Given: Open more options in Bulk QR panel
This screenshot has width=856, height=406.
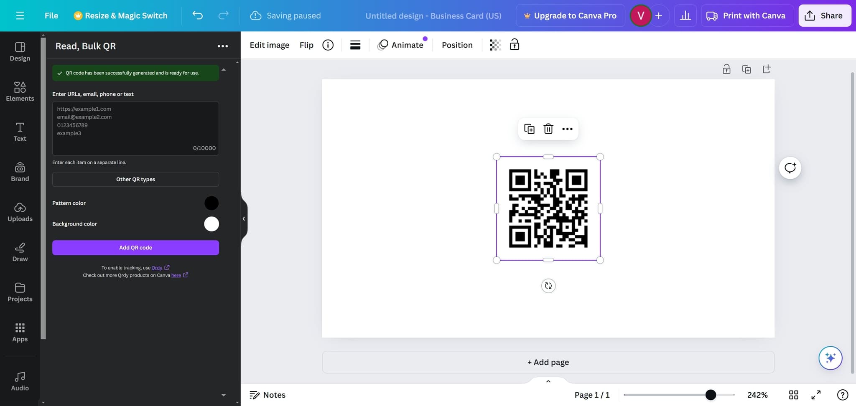Looking at the screenshot, I should [x=223, y=46].
